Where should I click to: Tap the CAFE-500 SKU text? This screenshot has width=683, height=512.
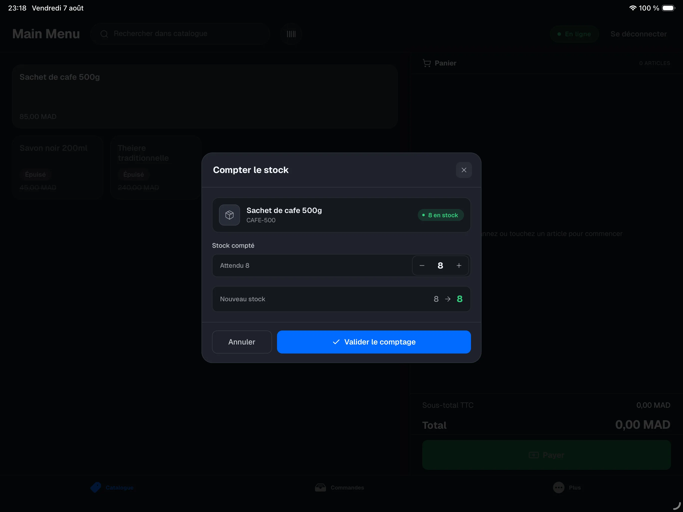[x=261, y=220]
